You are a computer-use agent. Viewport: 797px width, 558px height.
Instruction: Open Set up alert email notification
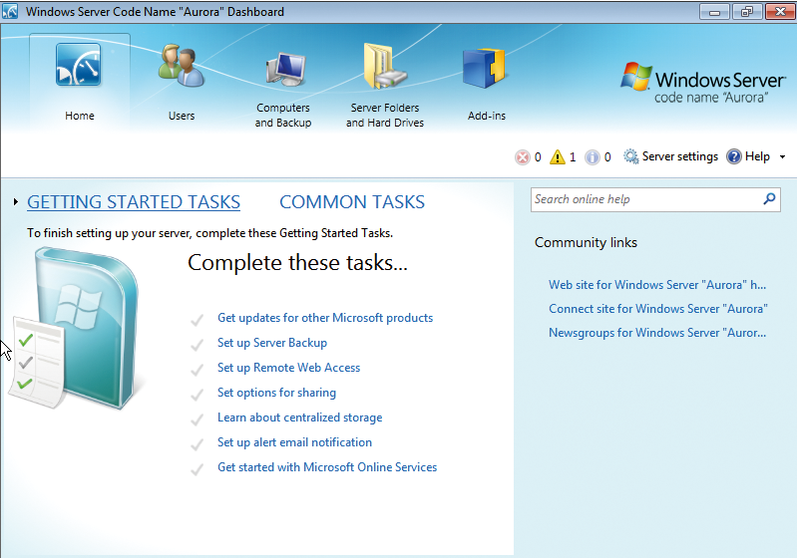(295, 442)
